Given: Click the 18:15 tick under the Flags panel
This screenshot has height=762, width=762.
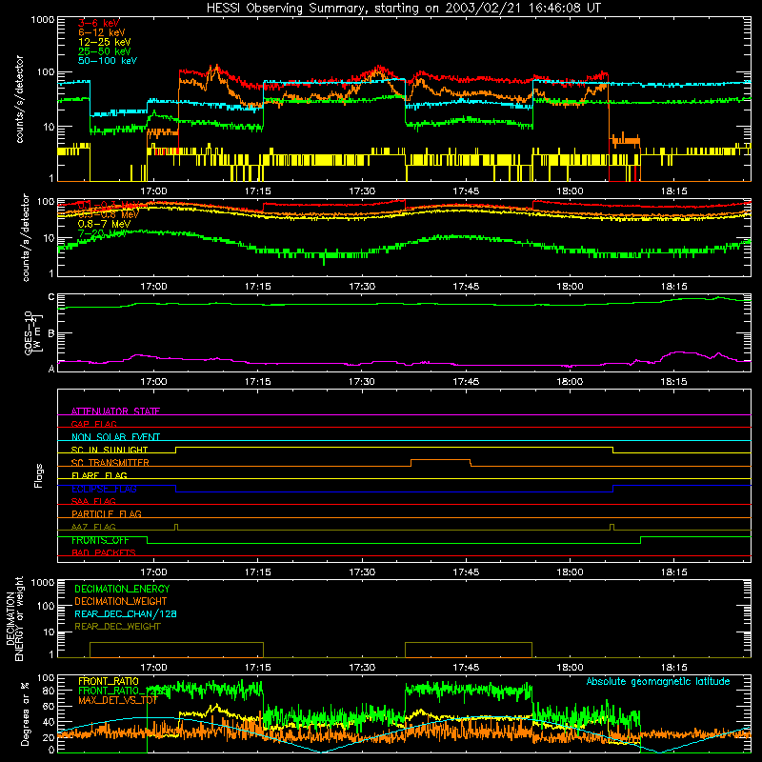Looking at the screenshot, I should tap(673, 572).
